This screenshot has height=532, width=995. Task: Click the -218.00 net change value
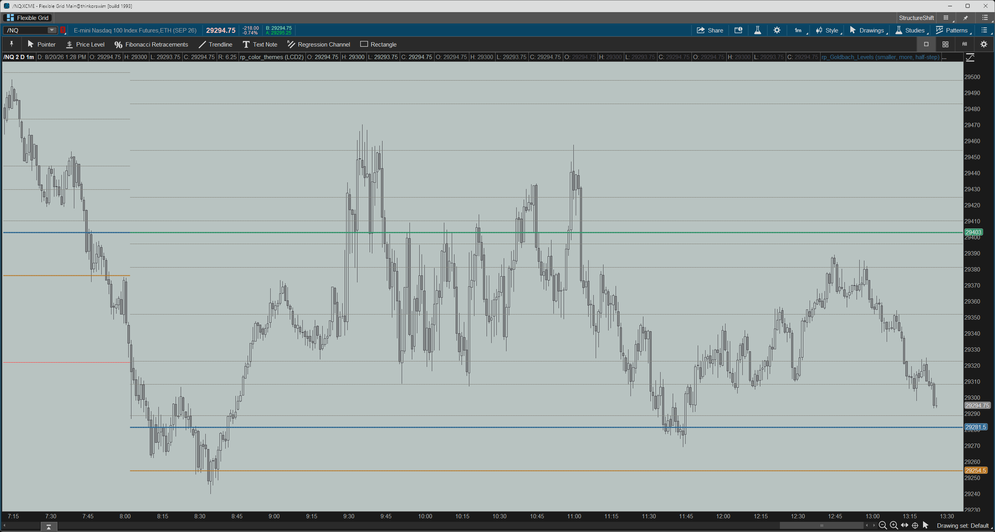(251, 28)
